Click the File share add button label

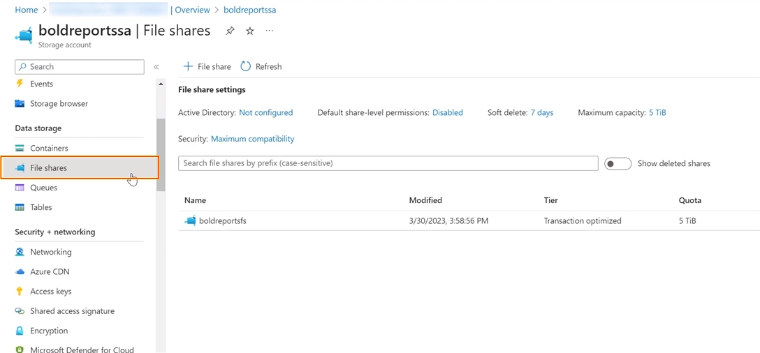click(214, 67)
